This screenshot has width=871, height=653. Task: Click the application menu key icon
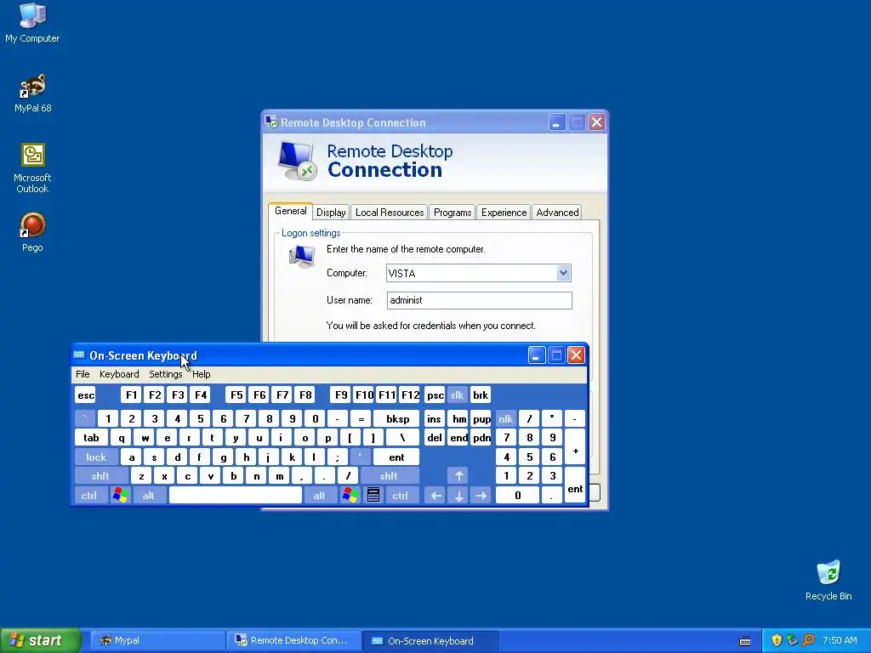pyautogui.click(x=373, y=496)
